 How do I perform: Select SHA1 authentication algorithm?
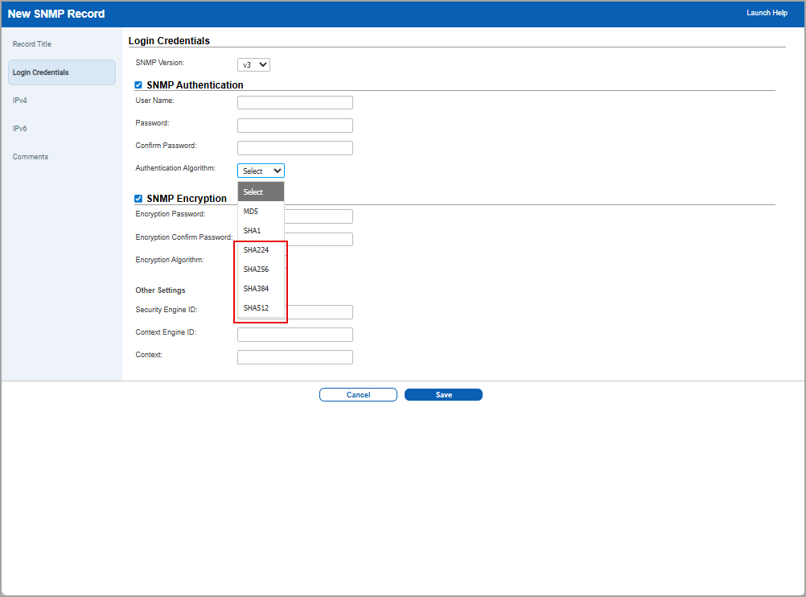tap(251, 230)
